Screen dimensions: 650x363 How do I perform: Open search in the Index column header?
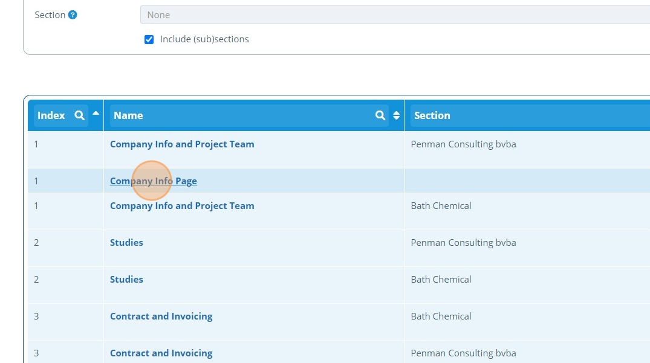point(79,115)
